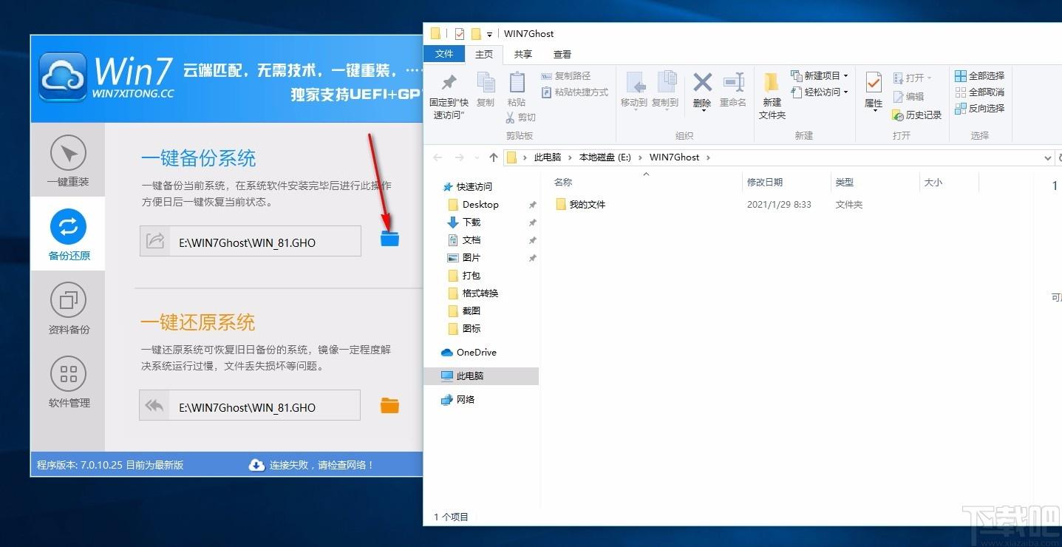Screen dimensions: 1062x547
Task: Click 编辑 in the open group
Action: [908, 97]
